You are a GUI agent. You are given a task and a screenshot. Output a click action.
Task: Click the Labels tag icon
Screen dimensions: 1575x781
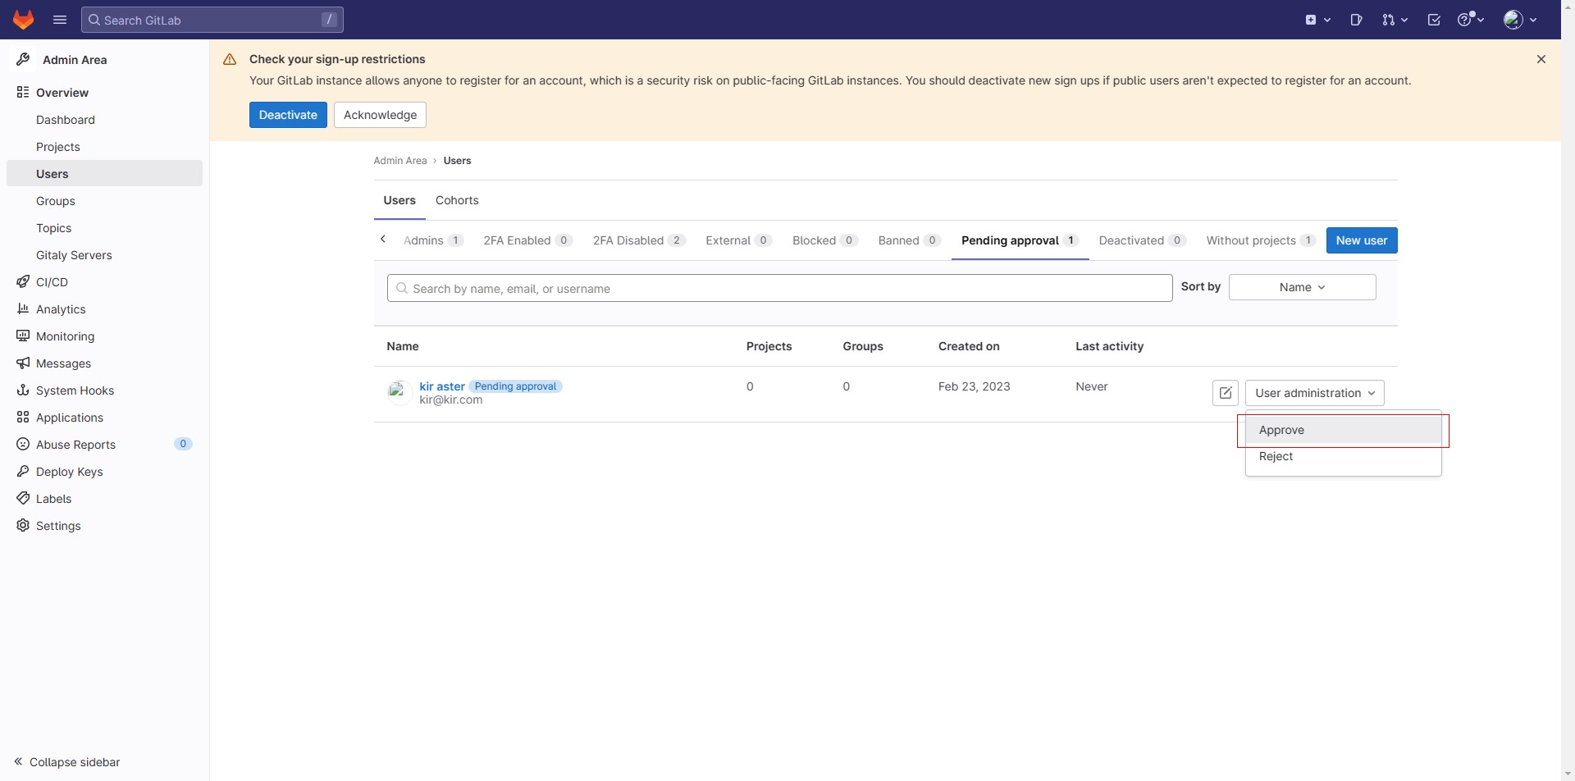(23, 499)
